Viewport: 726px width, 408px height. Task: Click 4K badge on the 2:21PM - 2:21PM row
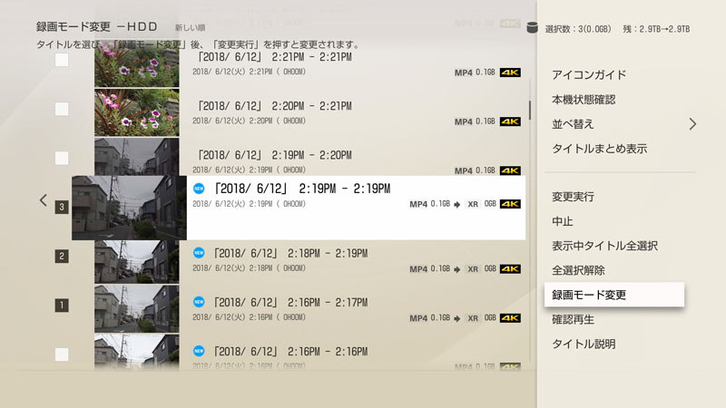pyautogui.click(x=510, y=73)
